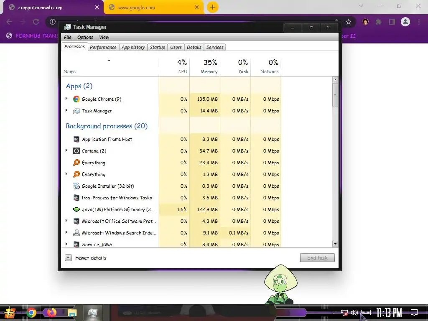Open Chrome from the taskbar
Screen dimensions: 428x321
pos(31,313)
